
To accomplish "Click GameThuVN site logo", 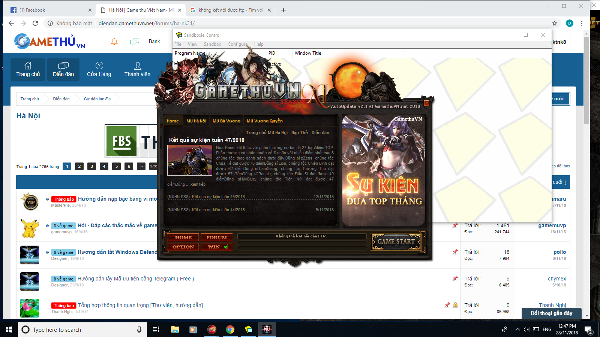I will coord(50,41).
